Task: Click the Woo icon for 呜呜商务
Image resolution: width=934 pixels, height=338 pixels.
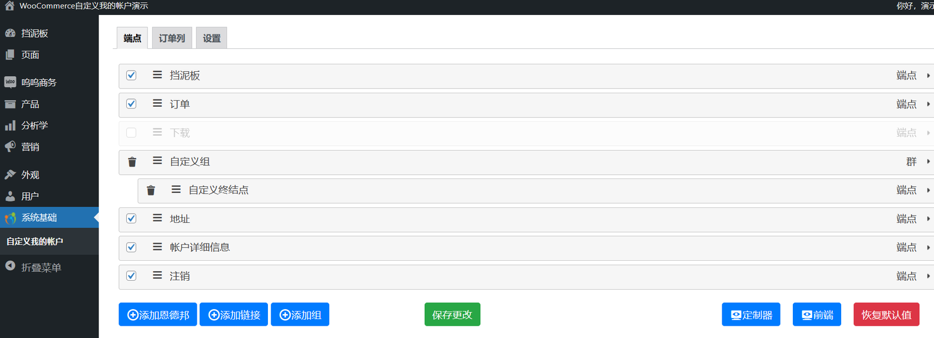Action: (x=10, y=82)
